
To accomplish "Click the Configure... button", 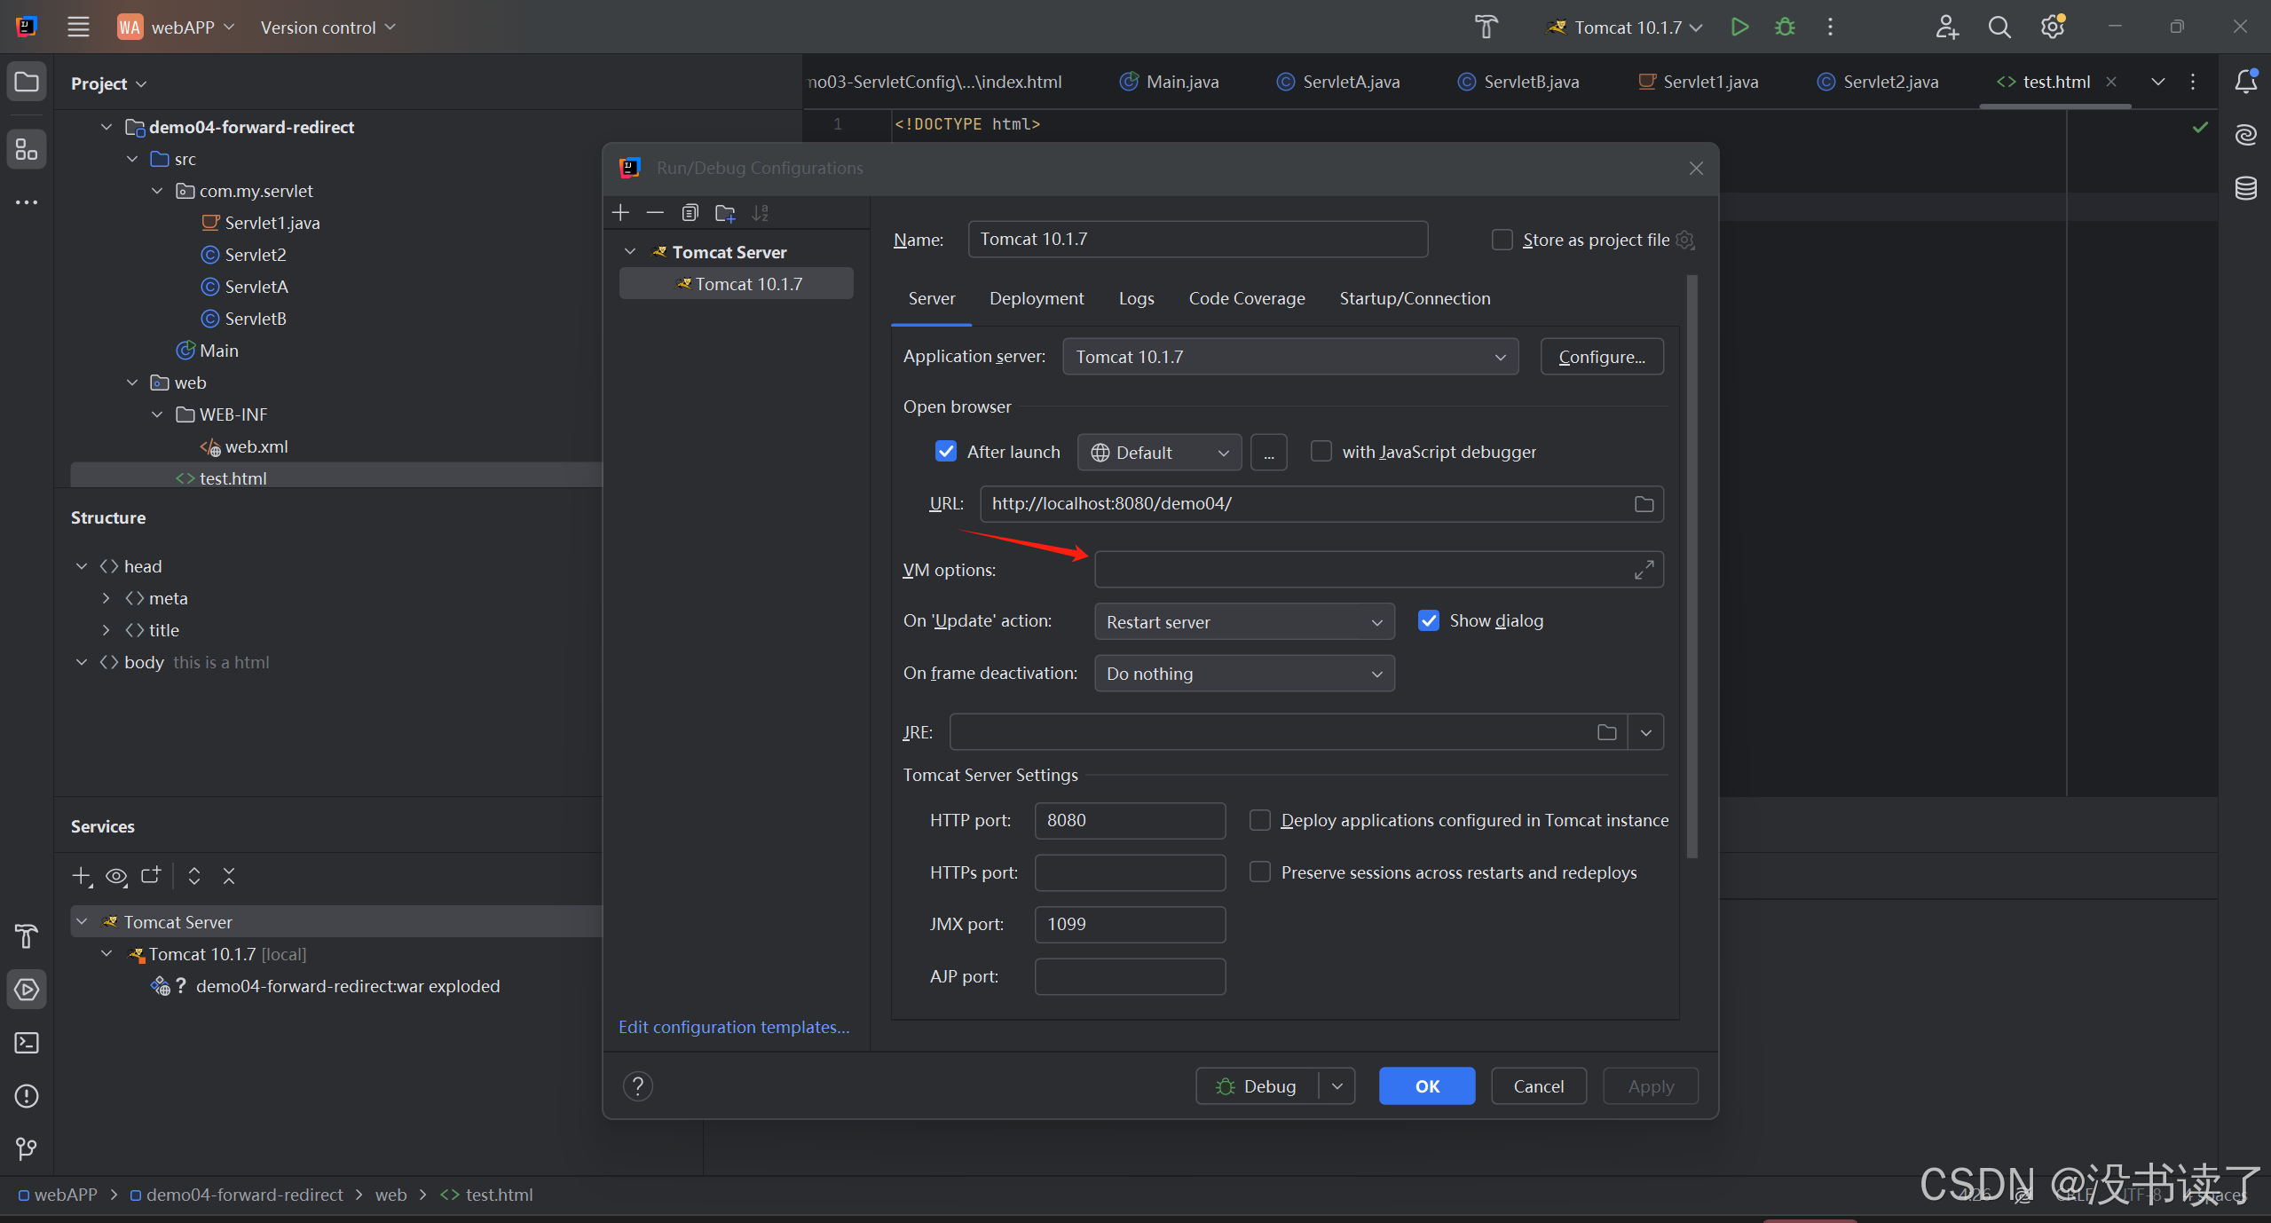I will coord(1602,357).
